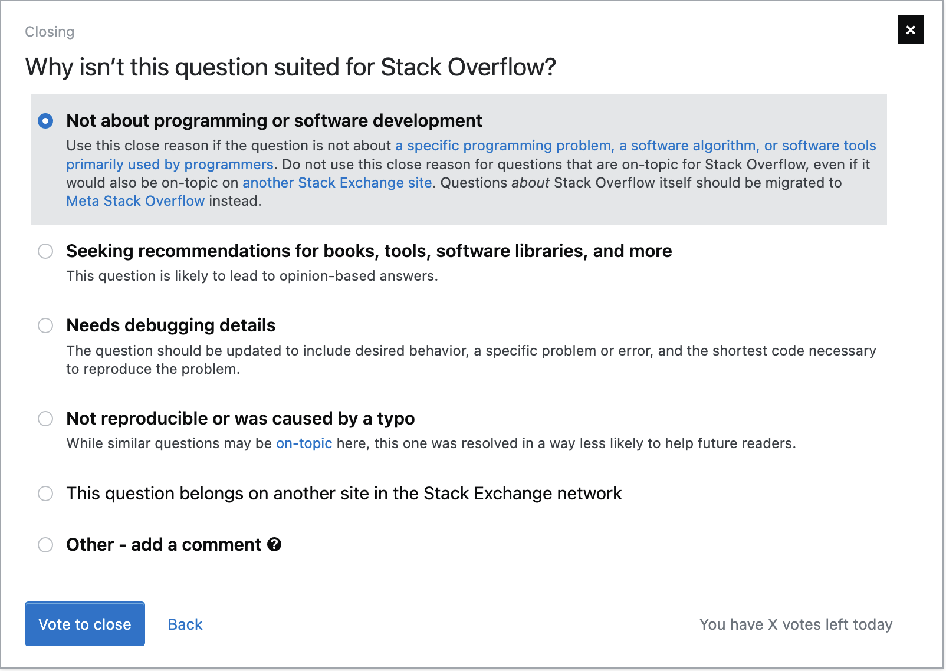Click the help icon beside Other

click(x=274, y=544)
